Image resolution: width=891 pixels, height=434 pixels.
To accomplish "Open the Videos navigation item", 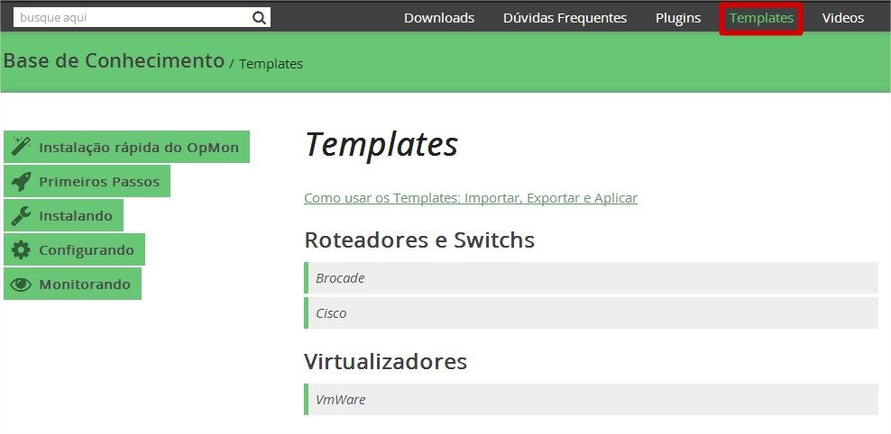I will (x=842, y=18).
